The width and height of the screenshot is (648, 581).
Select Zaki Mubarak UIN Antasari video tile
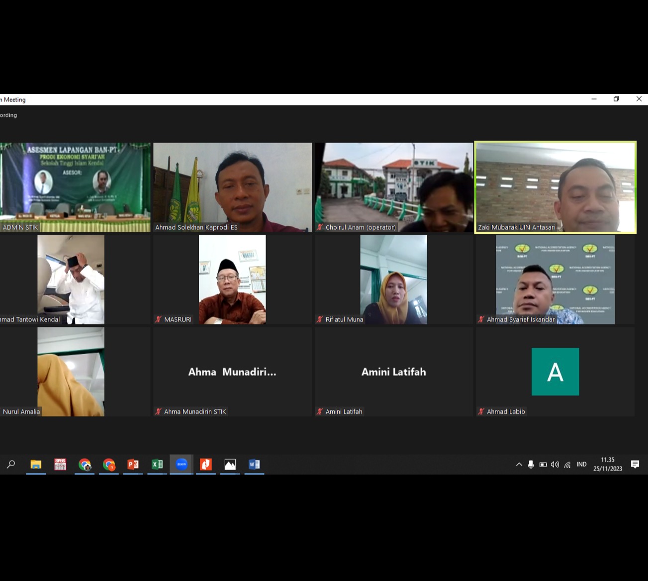555,187
